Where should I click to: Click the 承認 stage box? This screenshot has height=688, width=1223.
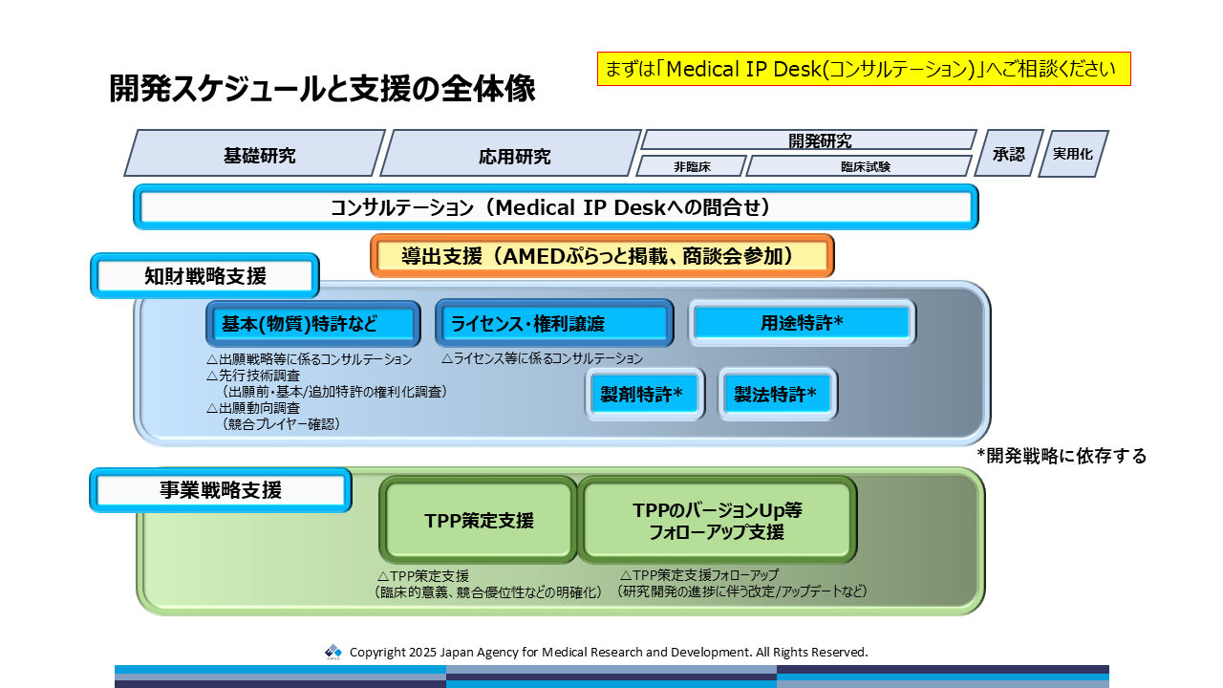1008,154
